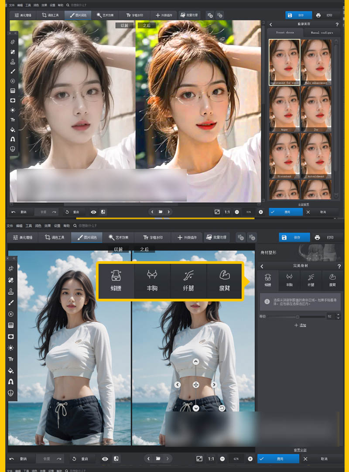
Task: Click the + 添加 link under the 等级 slider
Action: pyautogui.click(x=300, y=325)
